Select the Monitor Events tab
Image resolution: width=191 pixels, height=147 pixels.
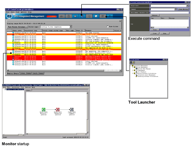13,73
